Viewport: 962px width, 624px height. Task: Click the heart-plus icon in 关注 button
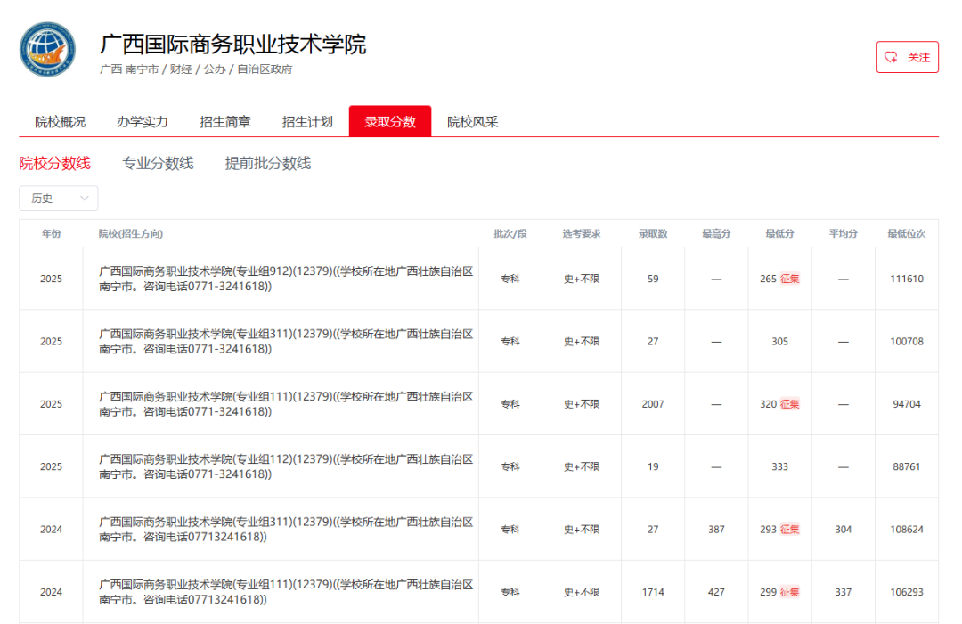[891, 57]
